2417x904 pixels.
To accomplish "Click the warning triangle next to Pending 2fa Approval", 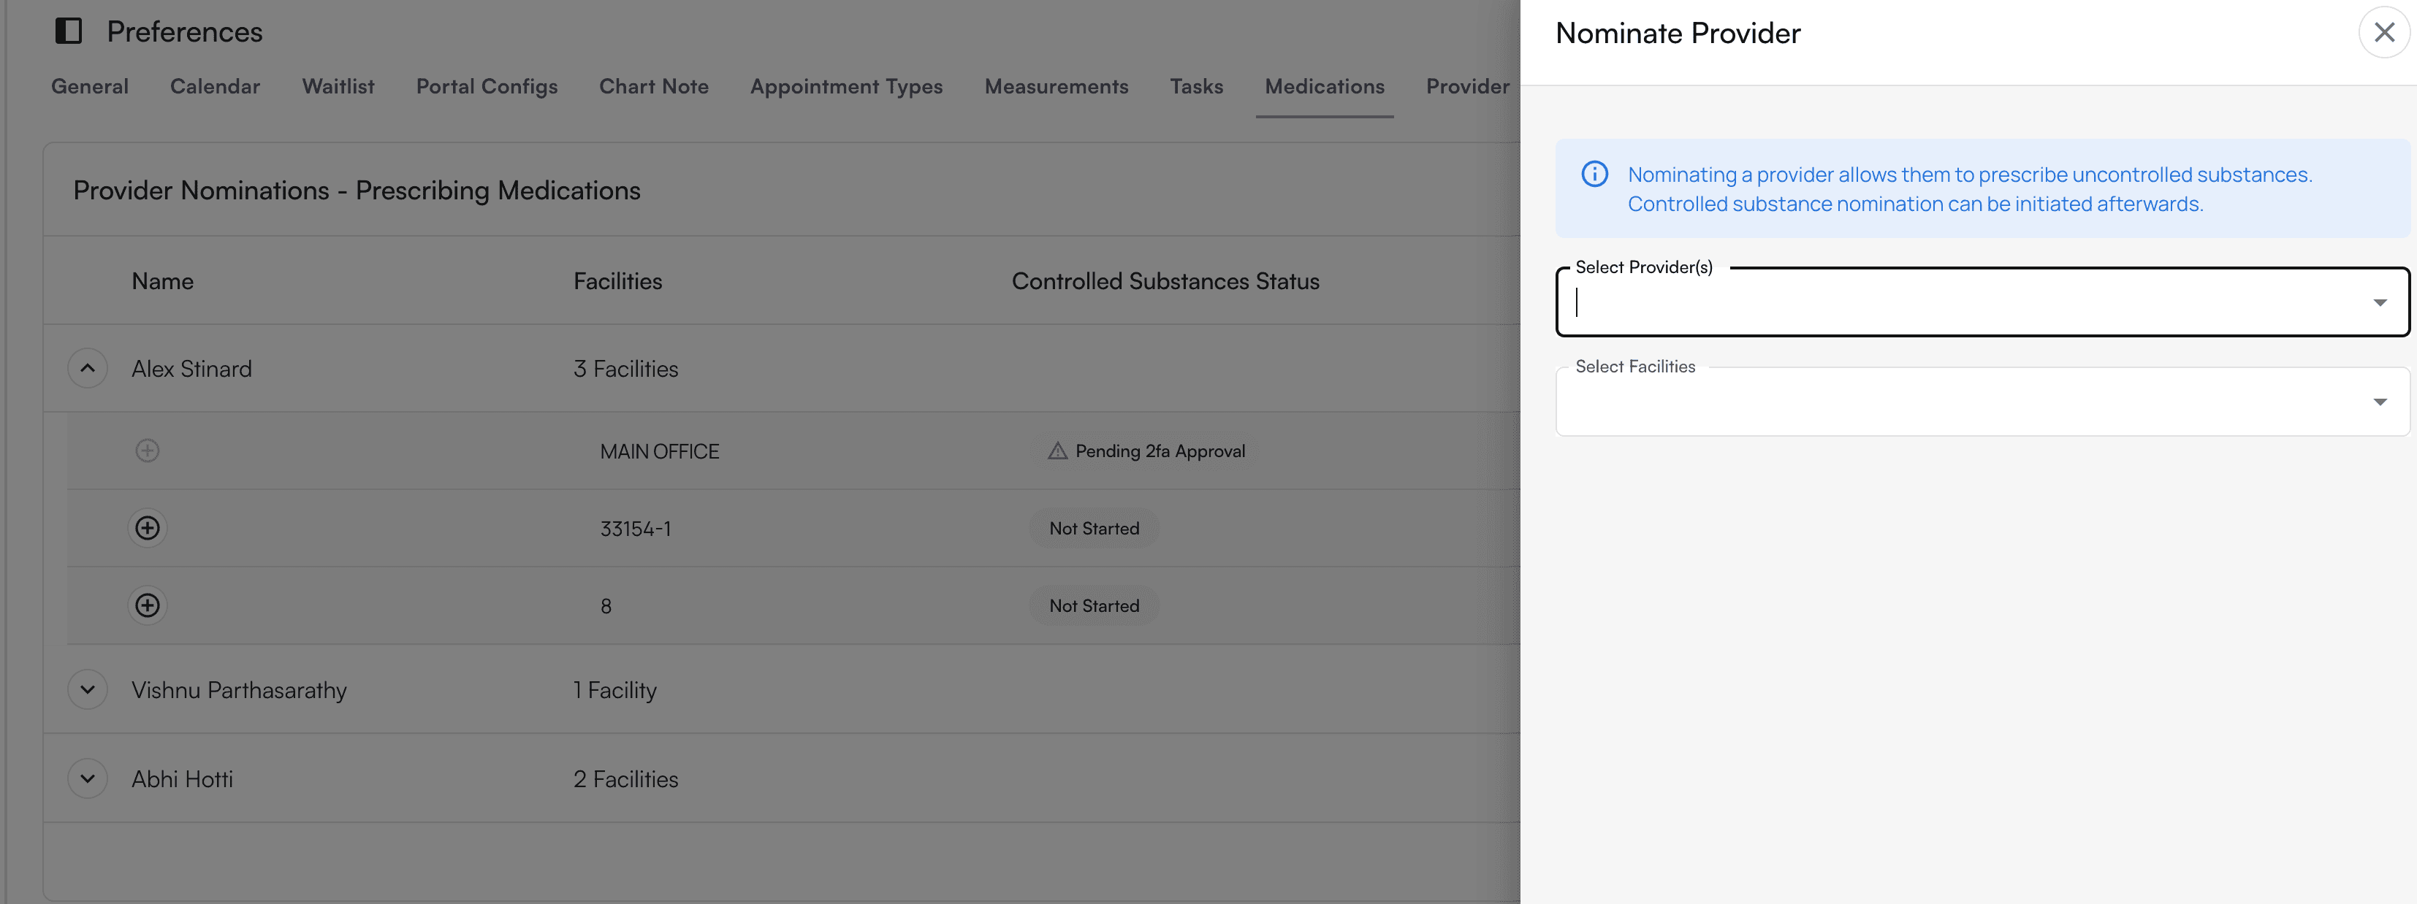I will pyautogui.click(x=1057, y=450).
